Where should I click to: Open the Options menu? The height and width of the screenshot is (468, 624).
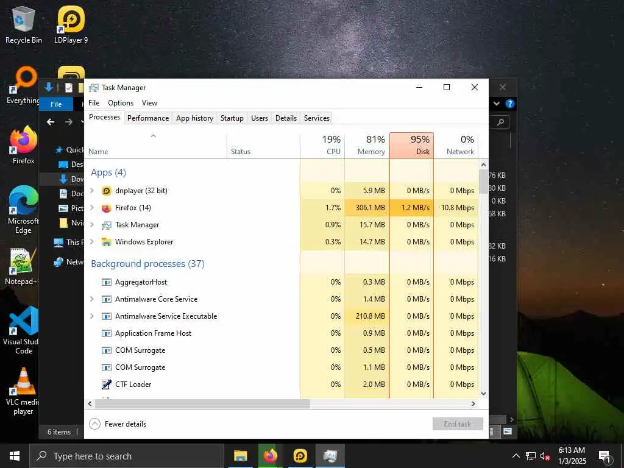point(121,103)
